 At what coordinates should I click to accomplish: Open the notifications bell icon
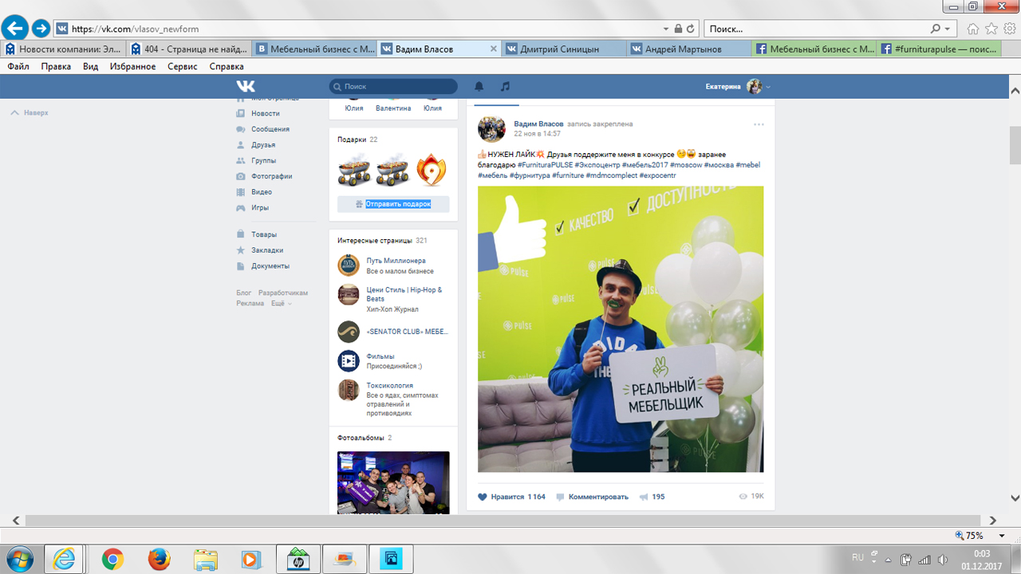point(479,86)
